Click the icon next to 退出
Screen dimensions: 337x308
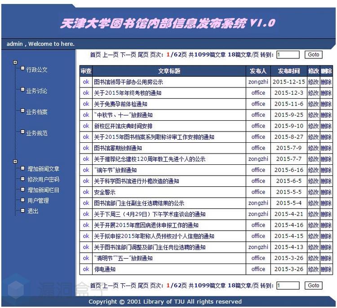coord(22,211)
